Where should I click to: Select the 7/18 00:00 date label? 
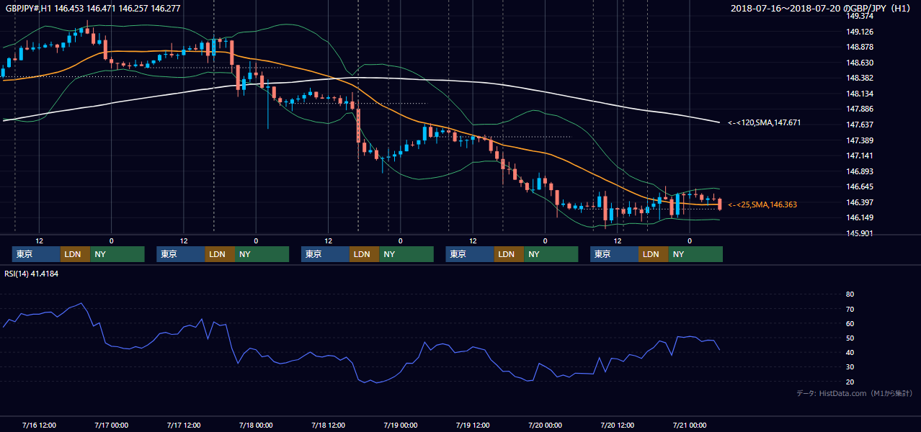point(256,425)
